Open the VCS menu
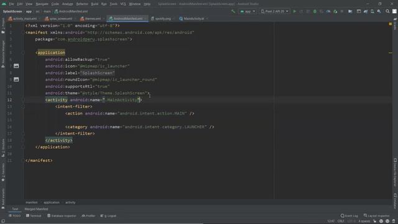398x224 pixels. 123,4
